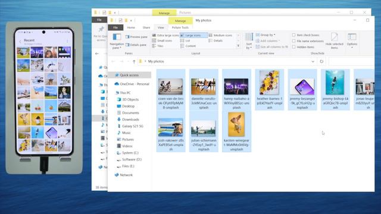
Task: Open the Options button
Action: (352, 40)
